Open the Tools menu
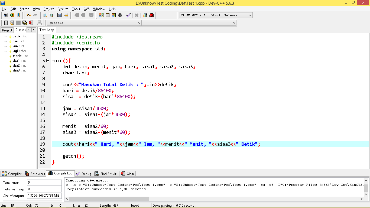370x208 pixels. point(76,9)
